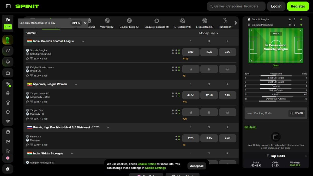Switch to Handball (1) tab
The height and width of the screenshot is (176, 313).
pyautogui.click(x=225, y=23)
